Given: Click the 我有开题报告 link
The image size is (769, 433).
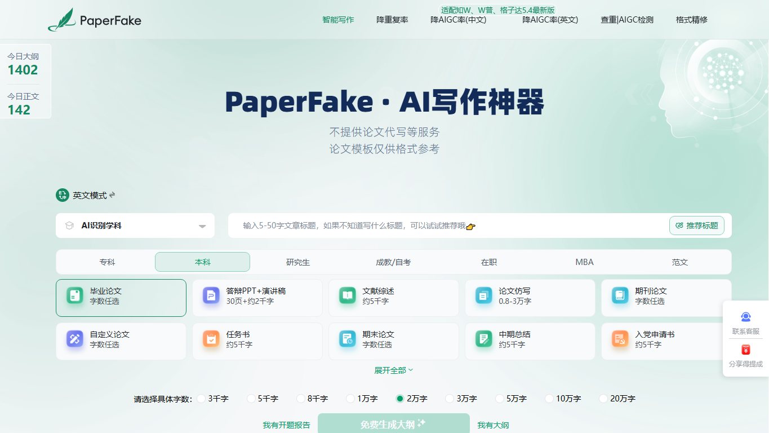Looking at the screenshot, I should click(x=286, y=425).
